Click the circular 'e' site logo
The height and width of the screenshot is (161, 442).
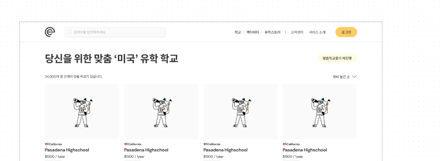(50, 32)
